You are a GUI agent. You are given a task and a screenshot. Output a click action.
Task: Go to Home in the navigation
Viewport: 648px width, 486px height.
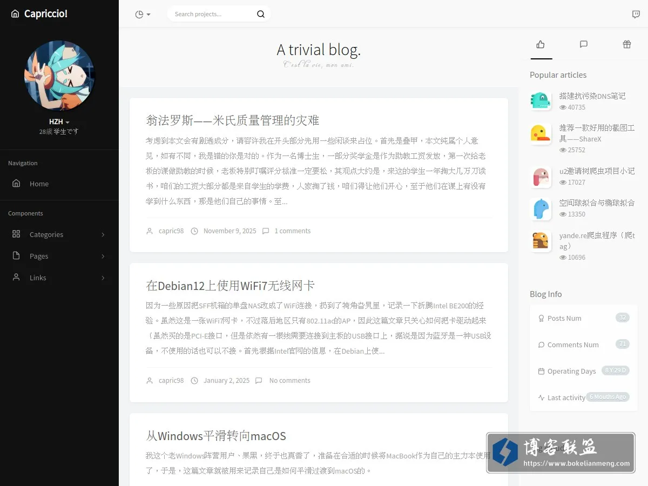tap(39, 184)
